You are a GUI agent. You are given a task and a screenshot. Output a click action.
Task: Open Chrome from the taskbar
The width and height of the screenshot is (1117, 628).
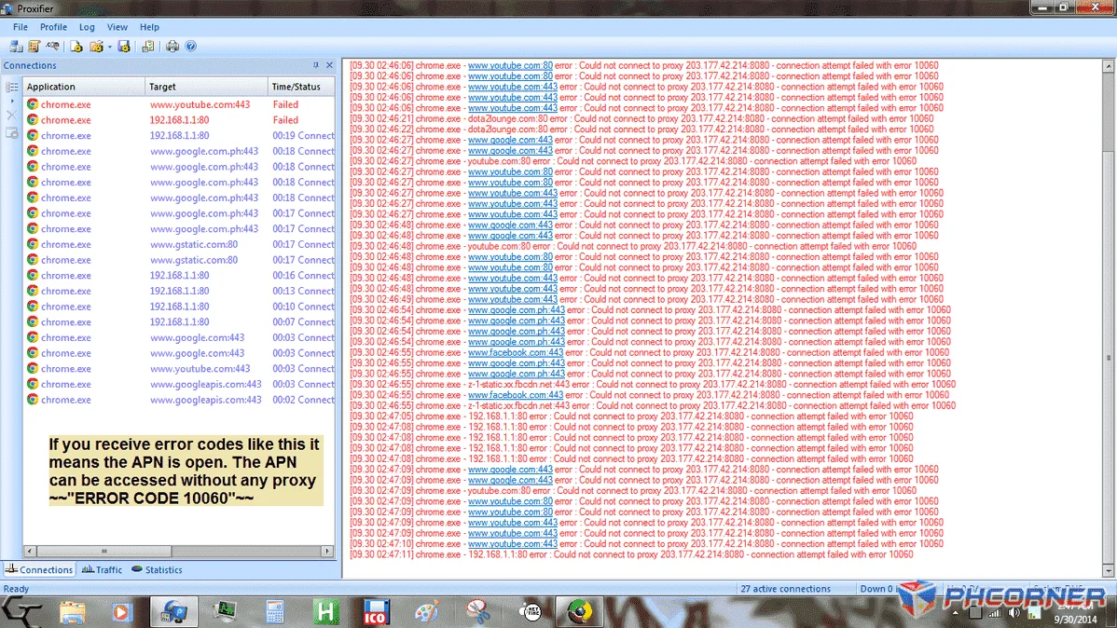[579, 612]
